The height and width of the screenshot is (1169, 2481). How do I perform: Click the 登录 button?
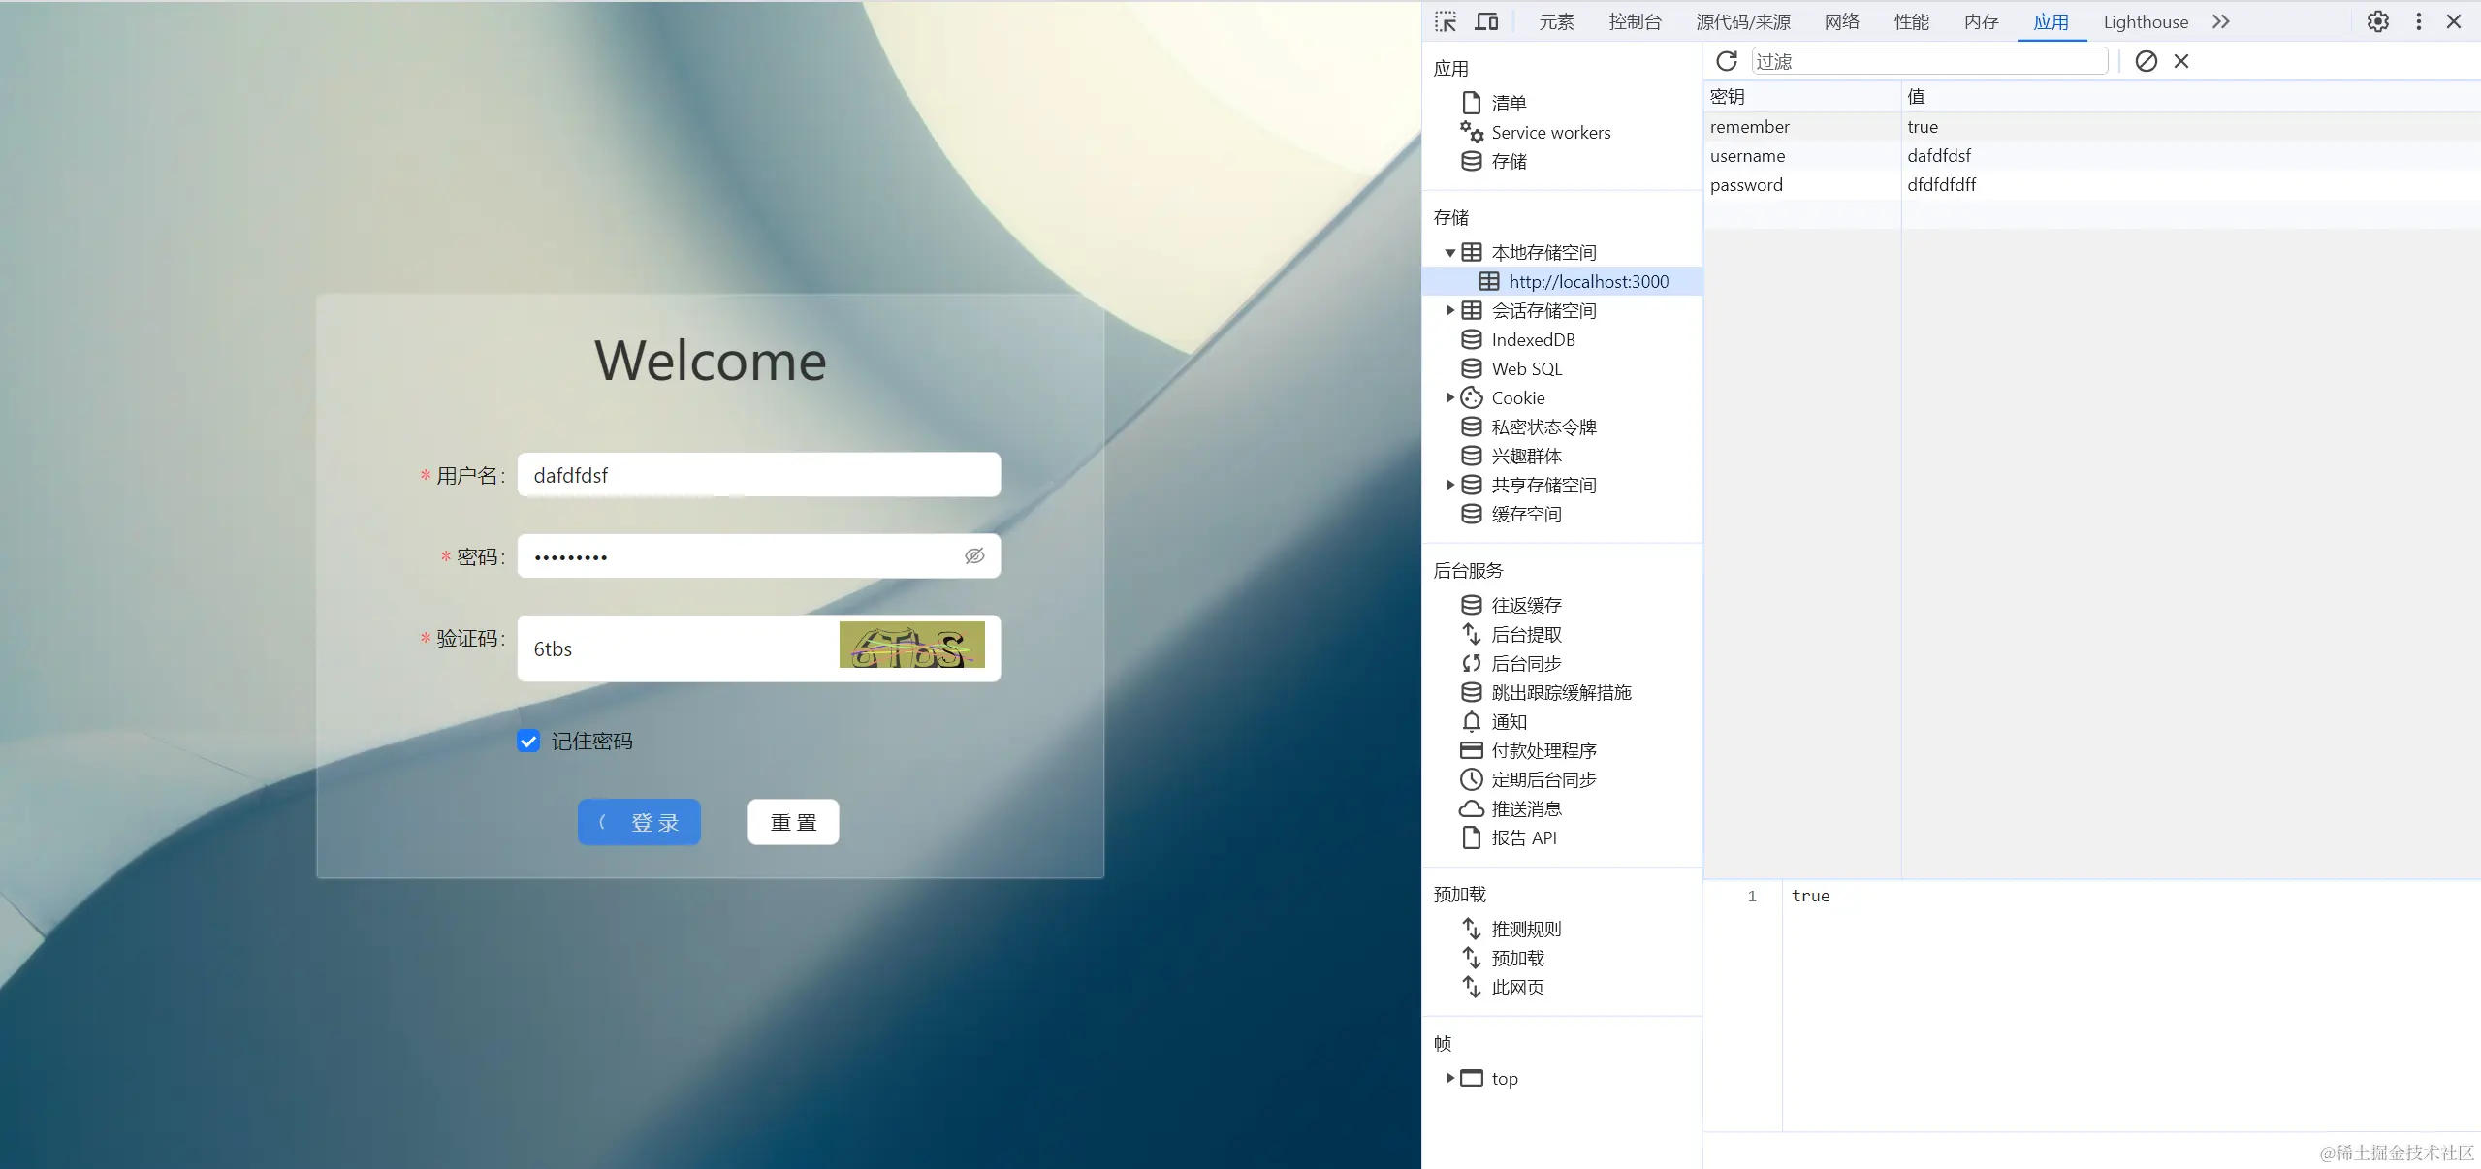click(639, 822)
